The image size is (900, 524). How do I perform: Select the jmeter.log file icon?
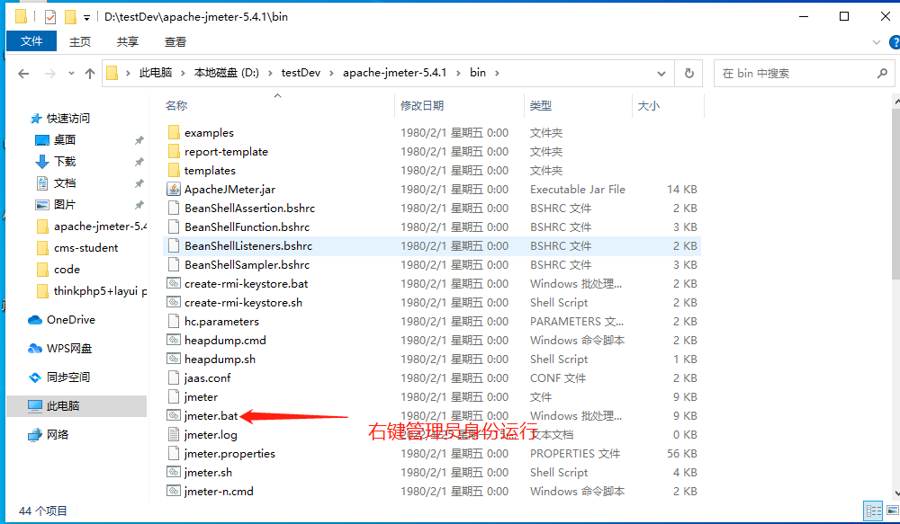tap(174, 434)
